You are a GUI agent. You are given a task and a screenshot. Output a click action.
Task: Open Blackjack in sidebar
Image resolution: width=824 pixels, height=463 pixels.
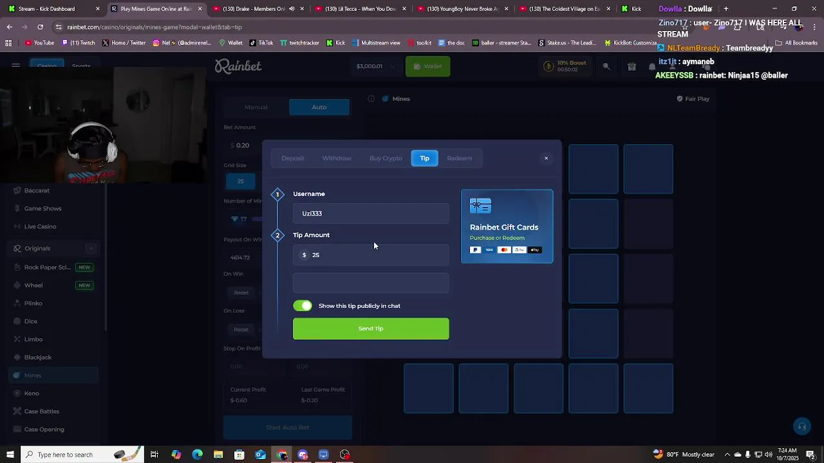pyautogui.click(x=38, y=358)
